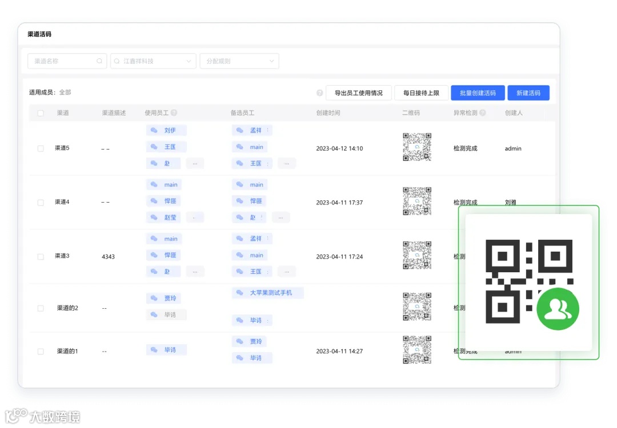Click creator admin in row 渠道5

[x=513, y=148]
